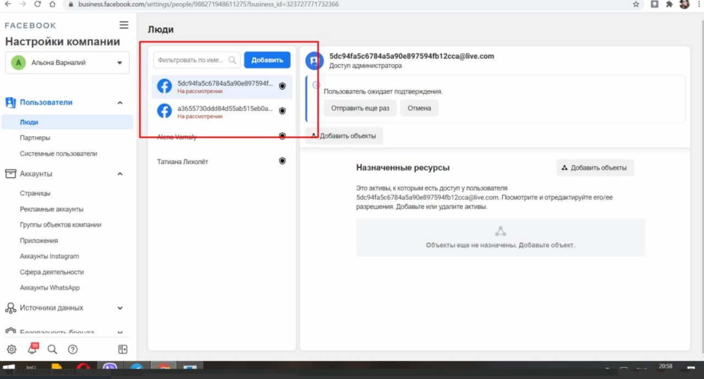This screenshot has height=379, width=704.
Task: Open the Партнеры menu item
Action: 35,138
